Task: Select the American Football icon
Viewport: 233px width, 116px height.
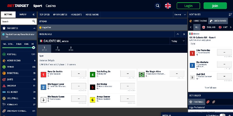Action: (4, 111)
